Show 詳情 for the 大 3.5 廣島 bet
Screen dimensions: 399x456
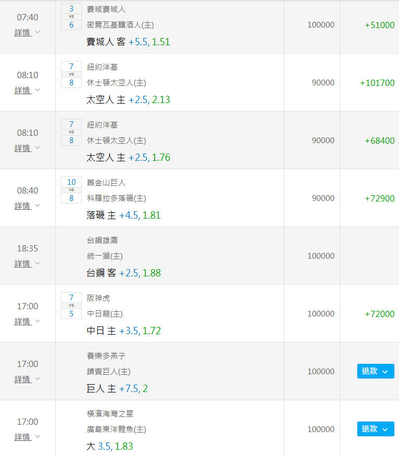coord(27,437)
